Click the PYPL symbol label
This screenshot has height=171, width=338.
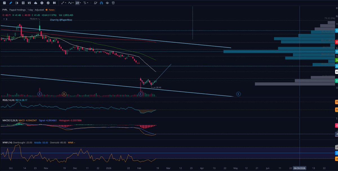[x=5, y=10]
